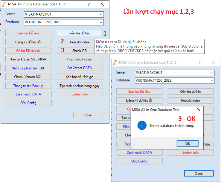
Task: Click the help question mark in the top-left window
Action: click(89, 4)
